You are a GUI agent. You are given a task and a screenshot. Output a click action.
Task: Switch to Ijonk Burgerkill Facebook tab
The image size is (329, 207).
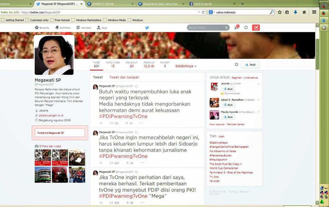[x=212, y=4]
